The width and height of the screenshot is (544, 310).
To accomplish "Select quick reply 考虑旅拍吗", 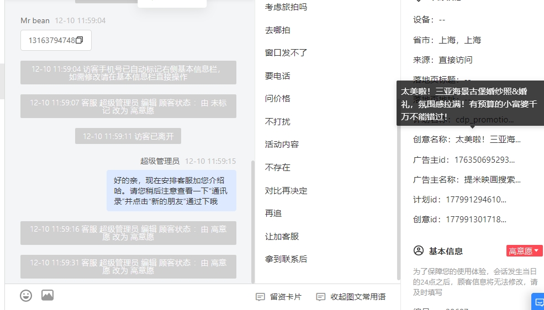I will tap(286, 7).
